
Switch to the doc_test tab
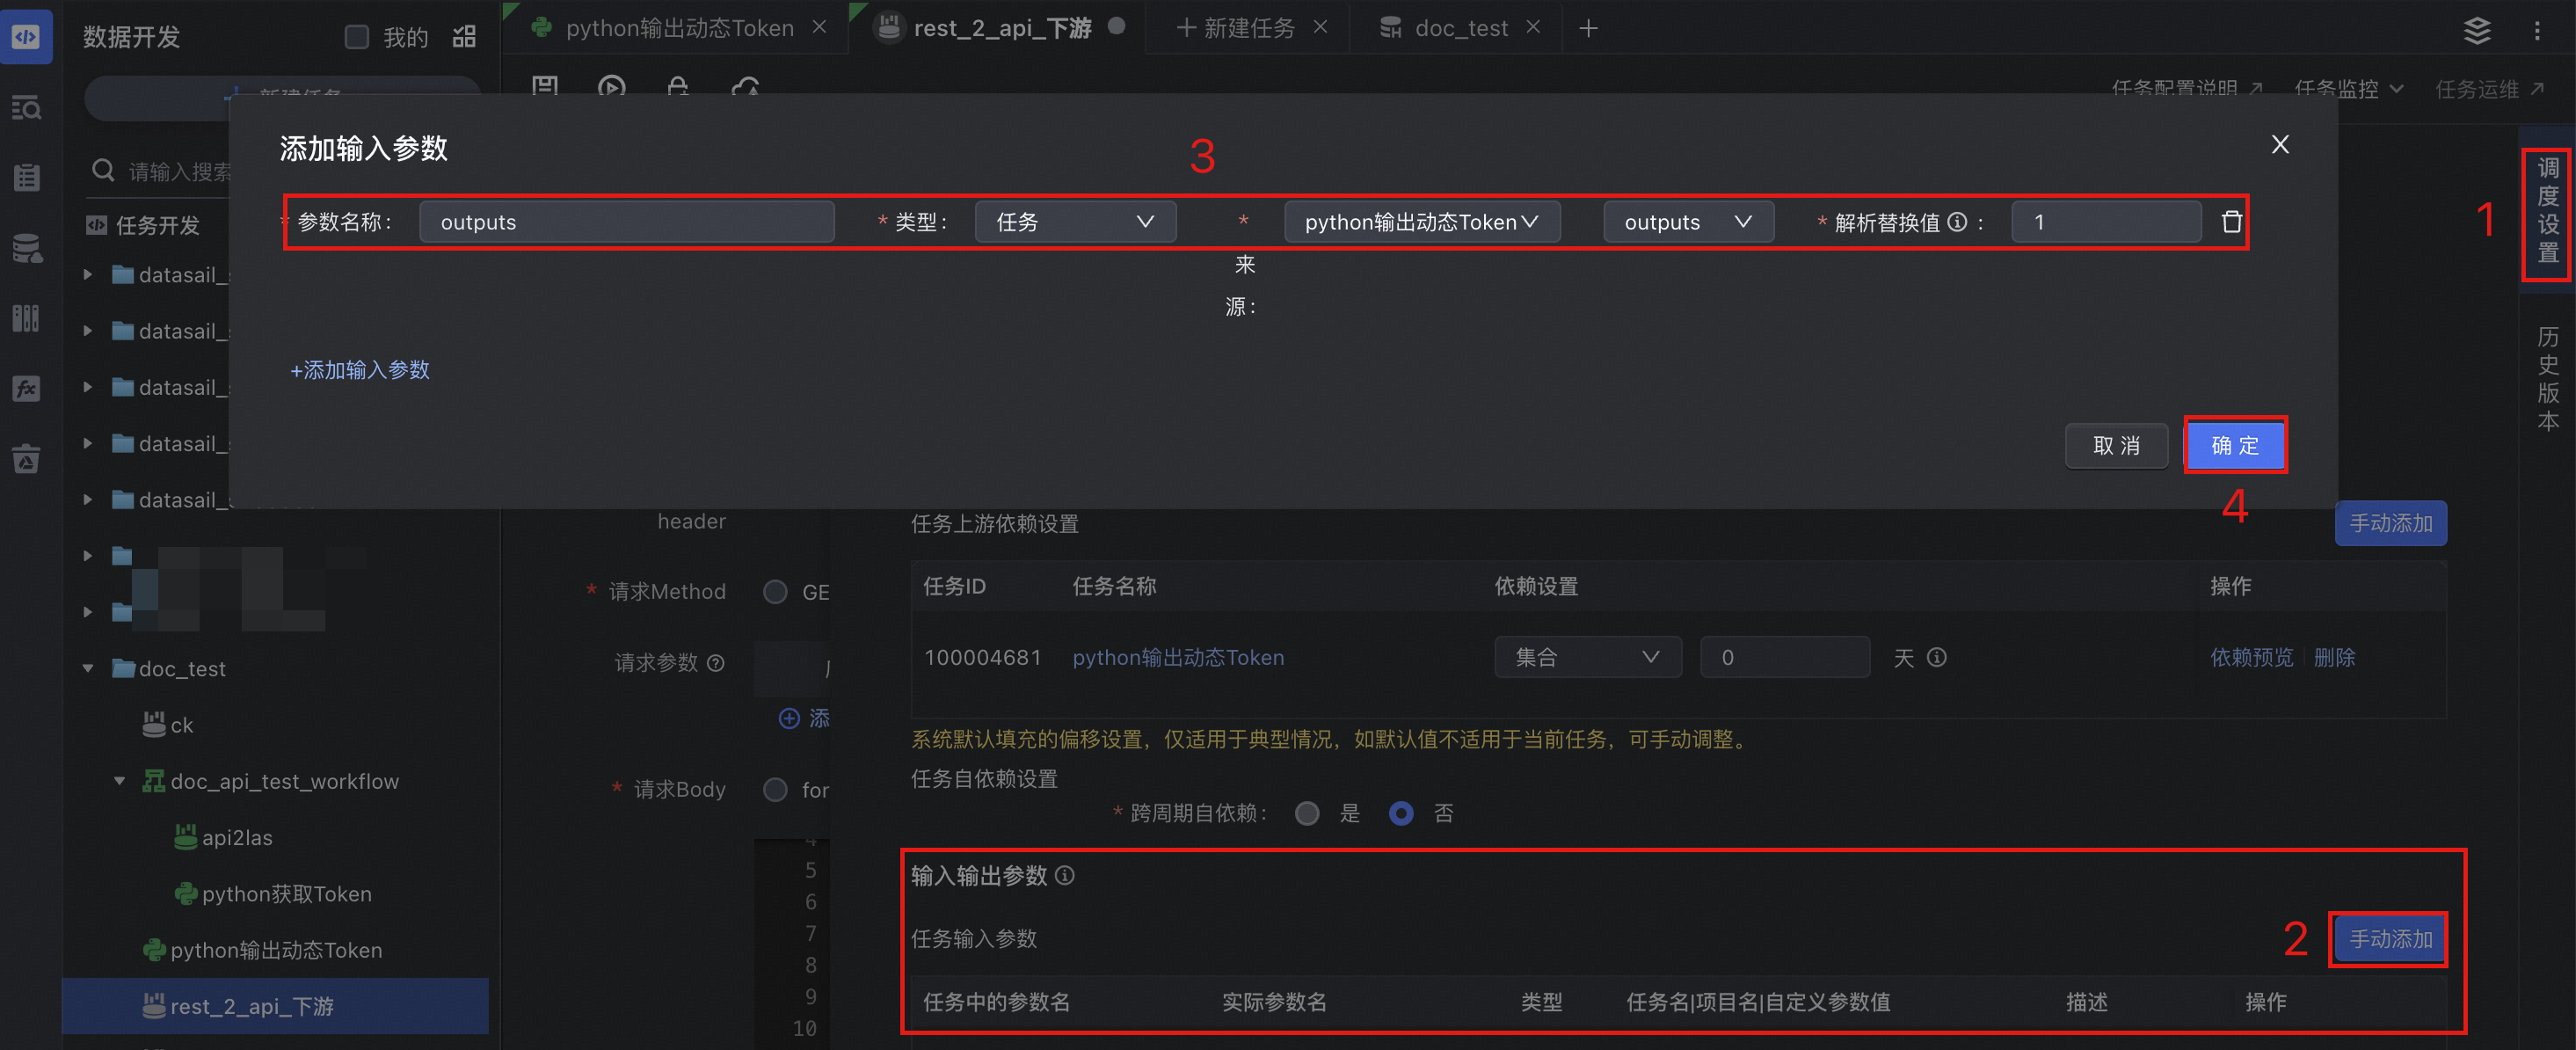(1460, 29)
